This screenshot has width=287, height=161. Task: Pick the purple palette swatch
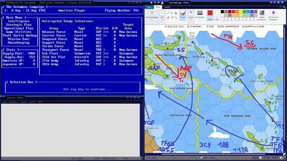pyautogui.click(x=256, y=12)
